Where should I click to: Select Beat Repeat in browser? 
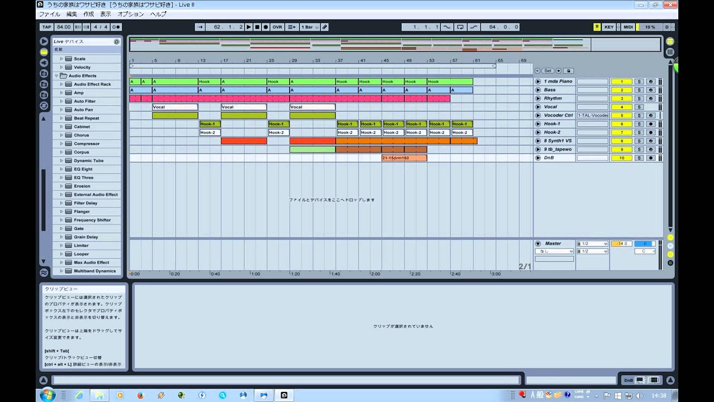pos(87,118)
